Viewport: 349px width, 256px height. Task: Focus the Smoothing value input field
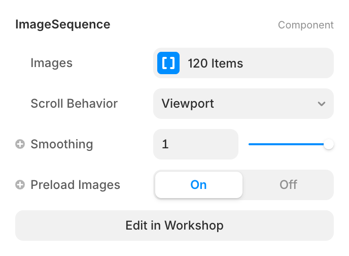tap(195, 144)
